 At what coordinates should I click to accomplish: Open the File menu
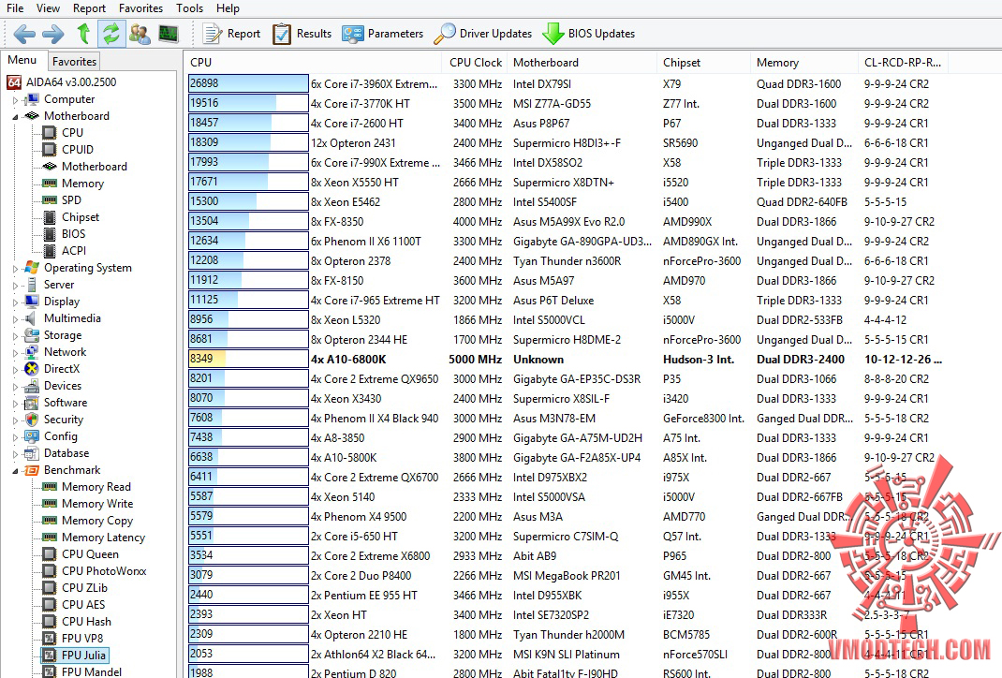click(x=15, y=8)
